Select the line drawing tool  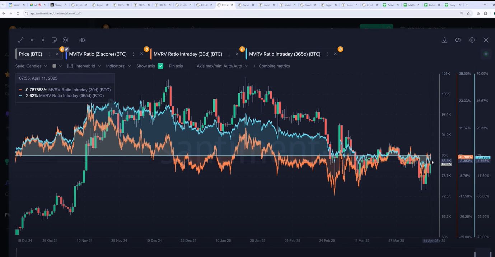pos(21,40)
